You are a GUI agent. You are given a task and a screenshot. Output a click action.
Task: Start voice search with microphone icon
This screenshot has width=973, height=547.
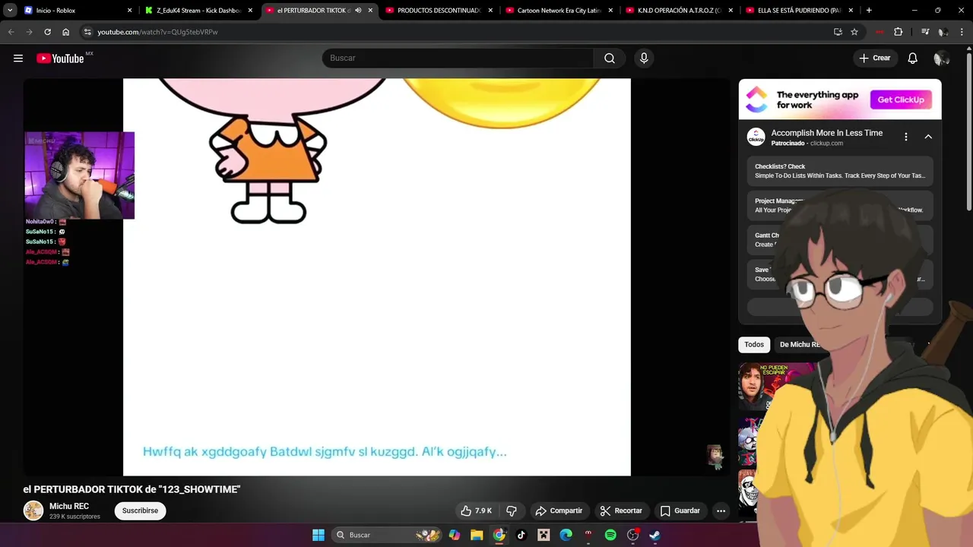pyautogui.click(x=644, y=58)
